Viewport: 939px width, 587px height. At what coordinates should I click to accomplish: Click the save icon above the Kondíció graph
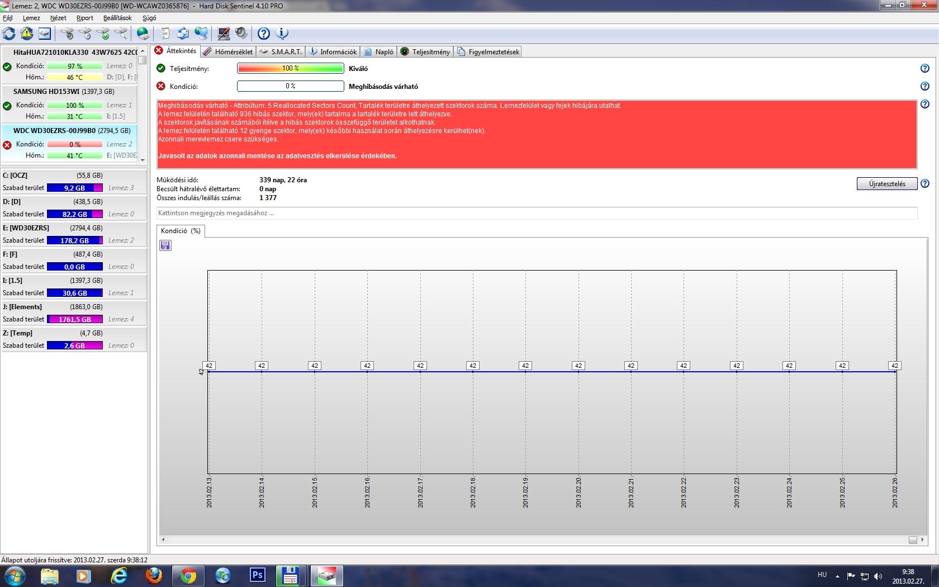165,245
